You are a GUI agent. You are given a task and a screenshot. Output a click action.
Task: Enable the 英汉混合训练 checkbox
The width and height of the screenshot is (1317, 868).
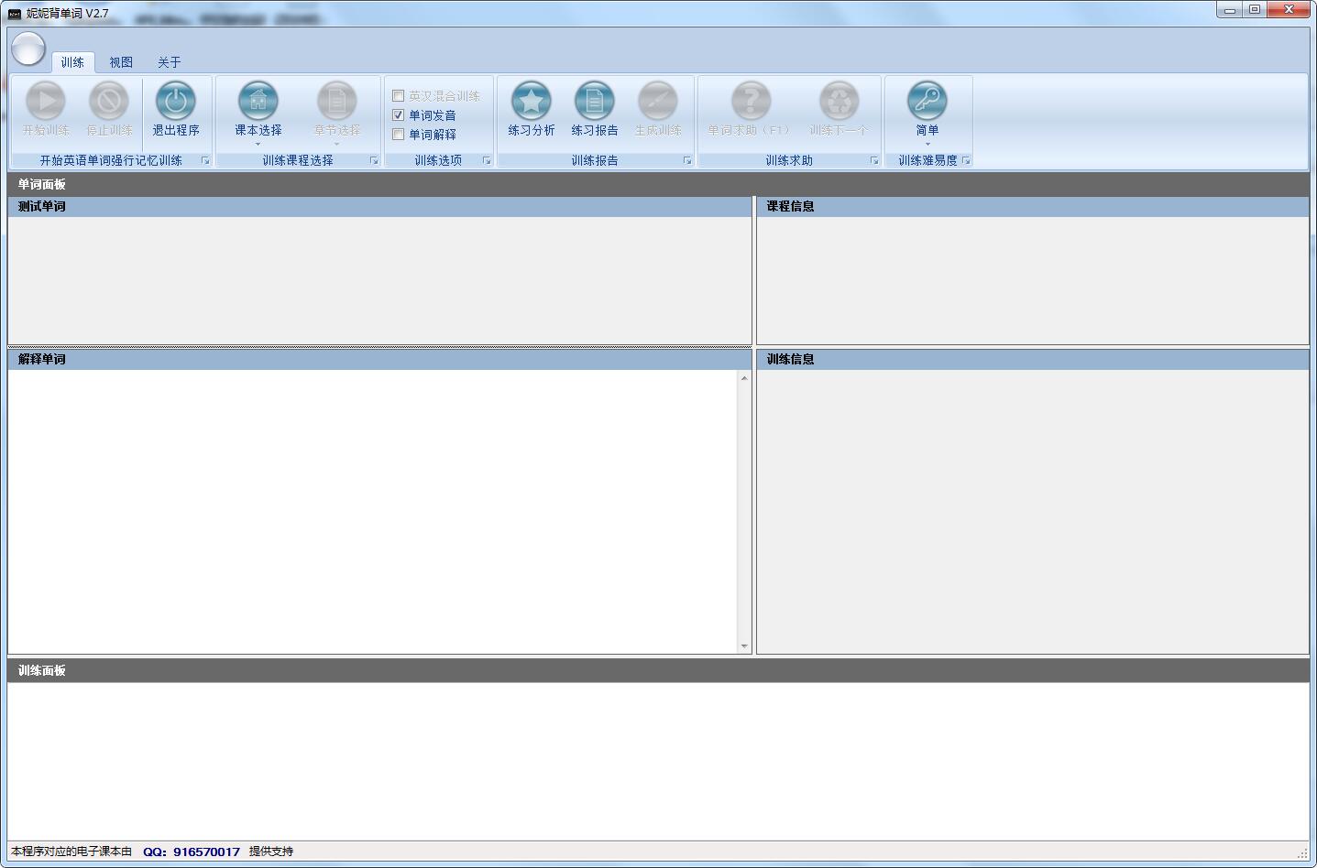pos(399,96)
